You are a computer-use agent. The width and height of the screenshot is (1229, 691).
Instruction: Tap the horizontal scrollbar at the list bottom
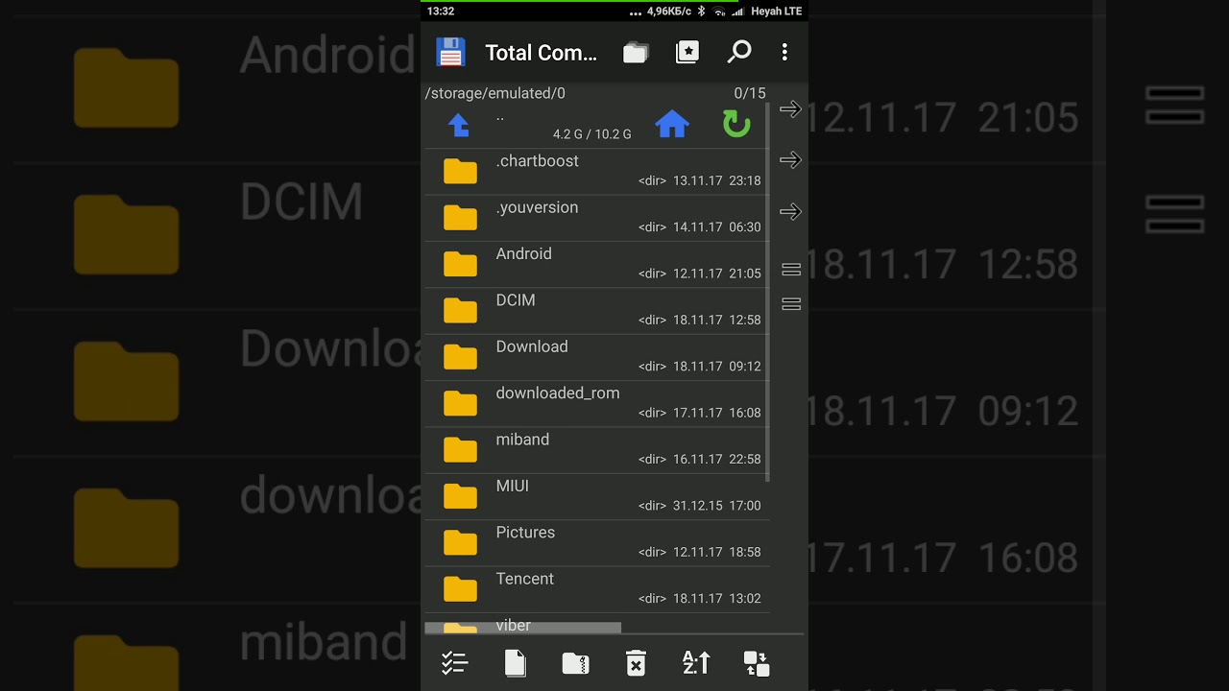523,628
